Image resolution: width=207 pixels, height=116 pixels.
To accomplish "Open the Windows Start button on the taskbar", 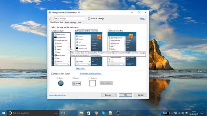I will 4,113.
